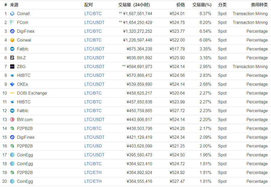Click the 8.37% volume share
The height and width of the screenshot is (187, 271).
click(206, 14)
